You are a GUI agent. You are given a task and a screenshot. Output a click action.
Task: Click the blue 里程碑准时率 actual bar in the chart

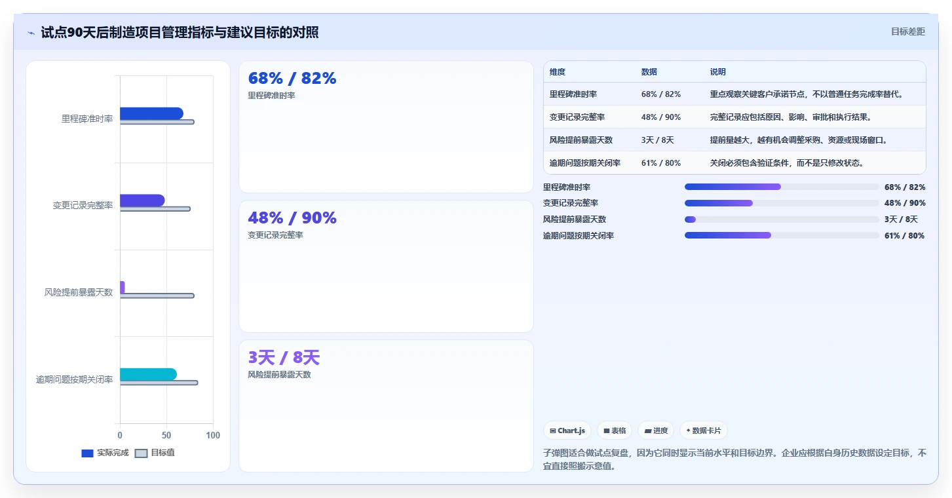click(x=151, y=113)
